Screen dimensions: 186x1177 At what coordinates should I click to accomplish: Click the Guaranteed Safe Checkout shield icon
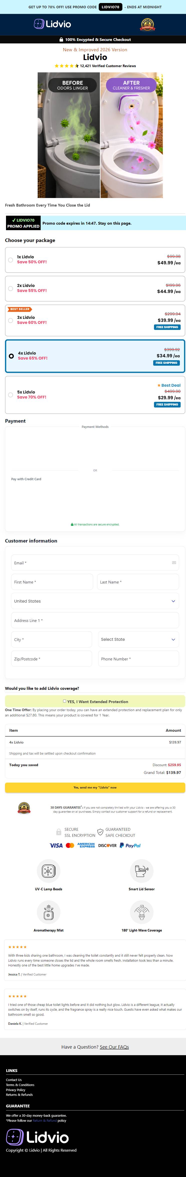coord(100,832)
